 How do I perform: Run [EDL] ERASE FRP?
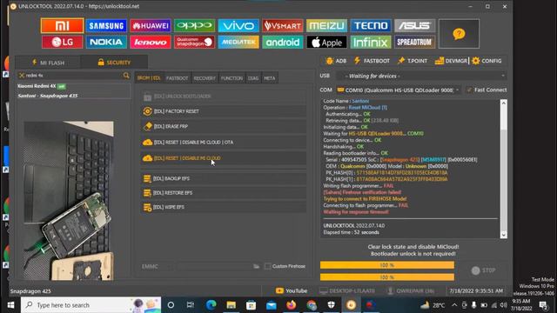[x=223, y=126]
